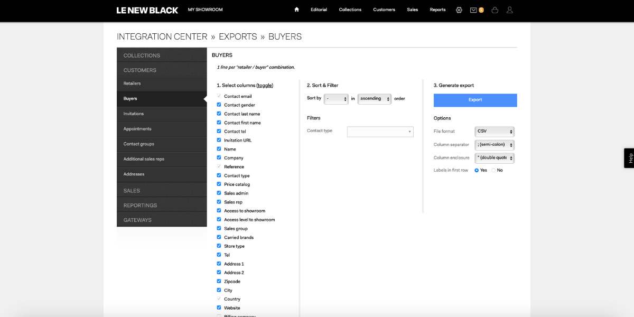
Task: Expand the Gateways sidebar section
Action: click(162, 220)
